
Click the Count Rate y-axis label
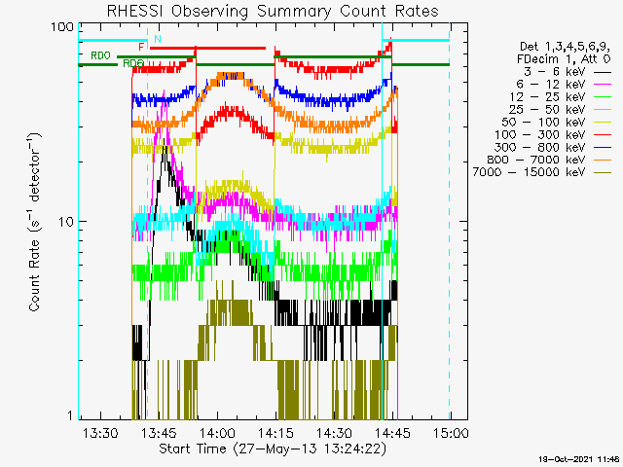tap(35, 223)
